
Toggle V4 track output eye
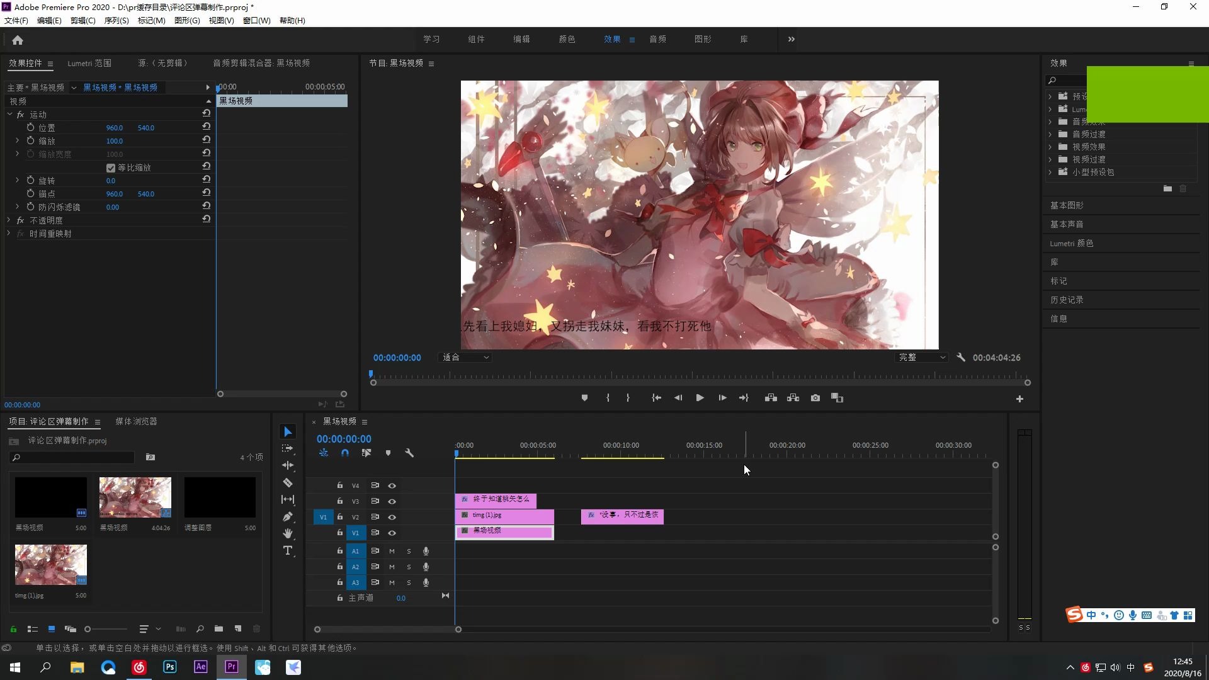point(392,485)
